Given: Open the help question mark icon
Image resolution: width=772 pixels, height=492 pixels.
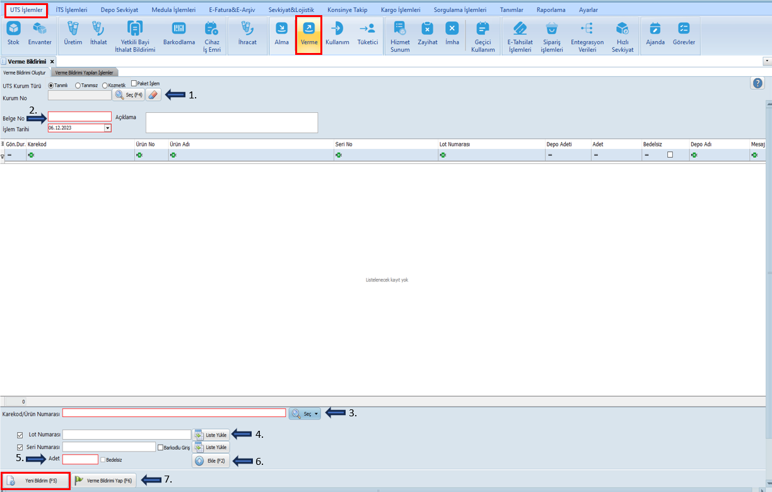Looking at the screenshot, I should (x=757, y=83).
